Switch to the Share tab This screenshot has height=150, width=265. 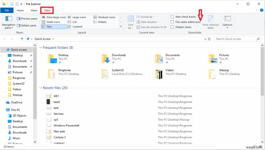(34, 10)
